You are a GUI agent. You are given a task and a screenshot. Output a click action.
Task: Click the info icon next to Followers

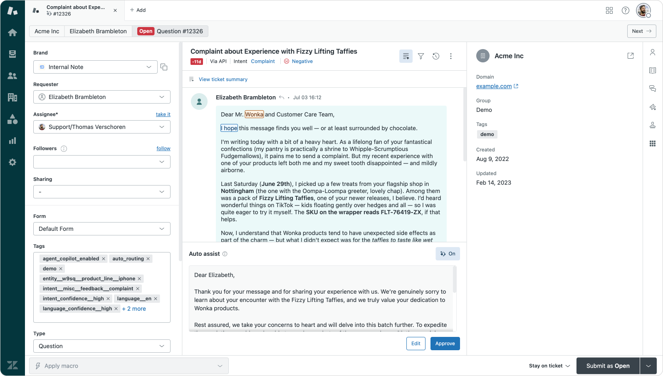64,148
